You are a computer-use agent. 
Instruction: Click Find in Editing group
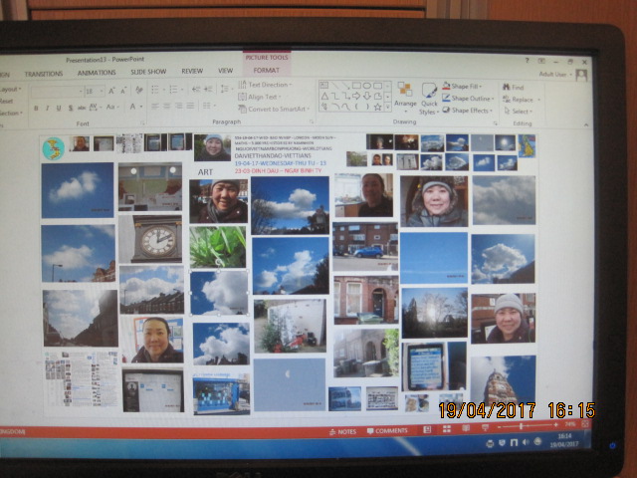(514, 87)
